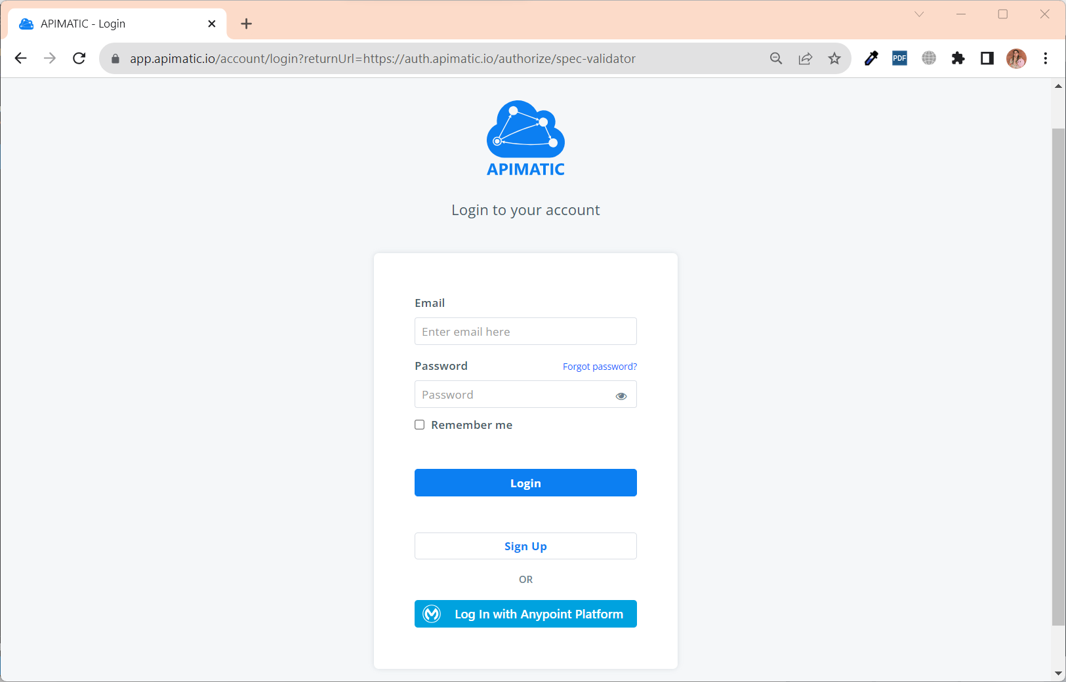
Task: Click the share page icon
Action: (806, 58)
